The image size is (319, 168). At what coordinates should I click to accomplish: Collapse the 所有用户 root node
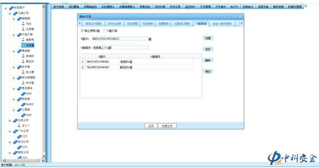[6, 8]
